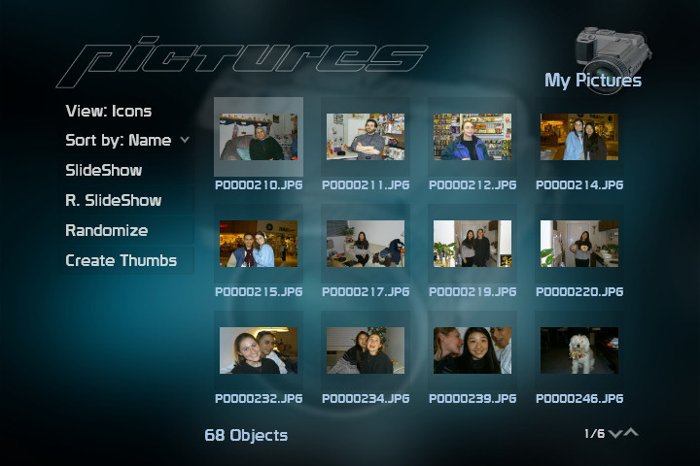This screenshot has width=700, height=466.
Task: Click the 1/6 page indicator
Action: [595, 433]
